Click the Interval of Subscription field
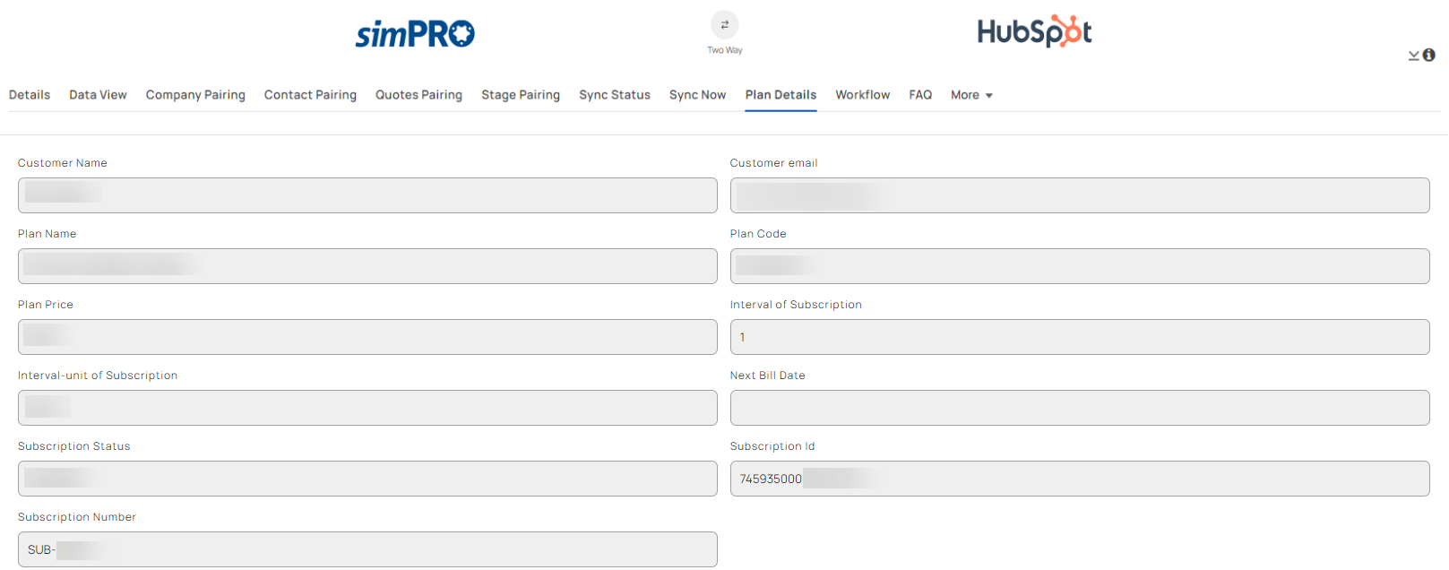This screenshot has width=1449, height=570. (x=1080, y=337)
